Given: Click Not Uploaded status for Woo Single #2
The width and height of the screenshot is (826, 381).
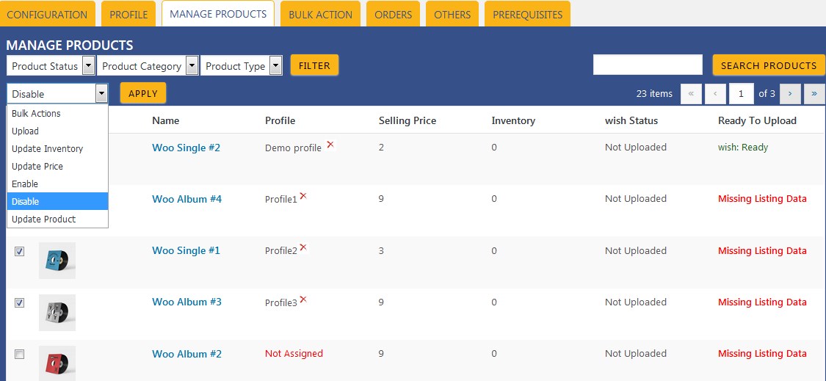Looking at the screenshot, I should point(635,147).
